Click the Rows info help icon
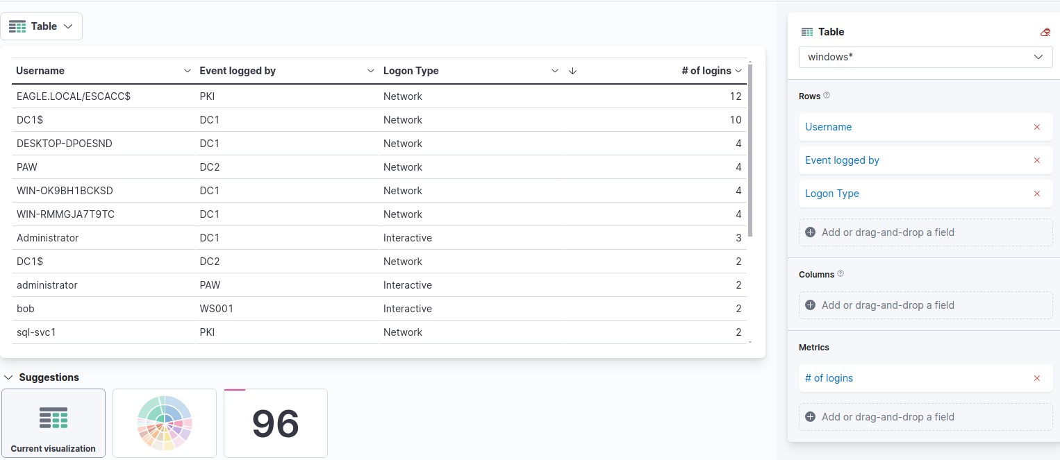This screenshot has width=1060, height=460. tap(827, 96)
